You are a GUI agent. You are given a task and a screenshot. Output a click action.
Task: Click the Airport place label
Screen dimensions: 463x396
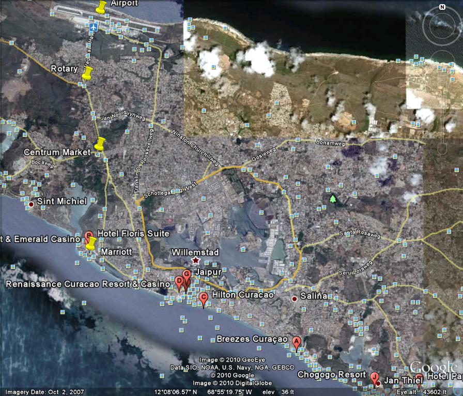click(125, 3)
